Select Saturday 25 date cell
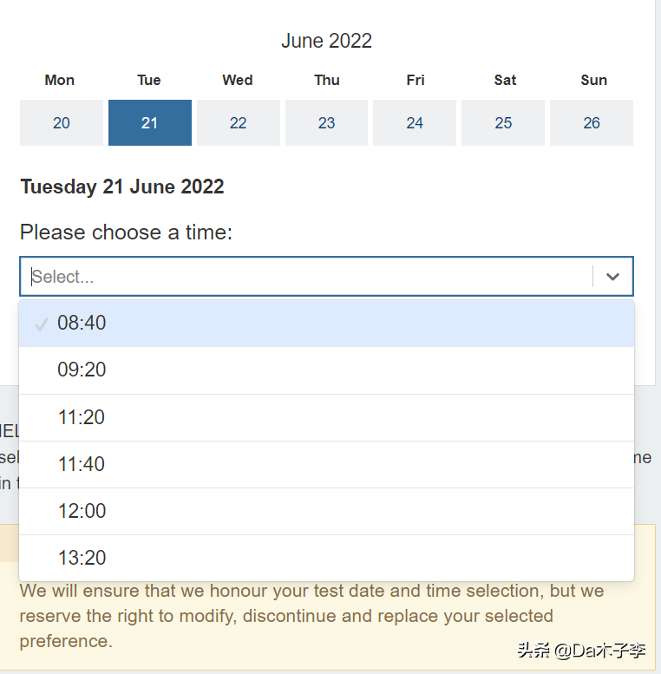The width and height of the screenshot is (661, 674). coord(503,123)
